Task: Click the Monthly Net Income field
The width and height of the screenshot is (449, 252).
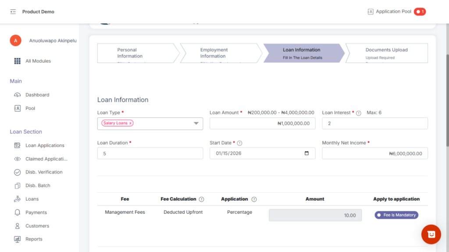Action: [374, 153]
